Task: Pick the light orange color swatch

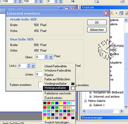Action: click(x=69, y=108)
